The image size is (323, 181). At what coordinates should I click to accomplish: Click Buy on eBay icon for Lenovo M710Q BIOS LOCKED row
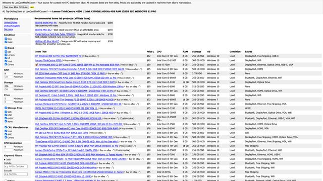coord(142,159)
